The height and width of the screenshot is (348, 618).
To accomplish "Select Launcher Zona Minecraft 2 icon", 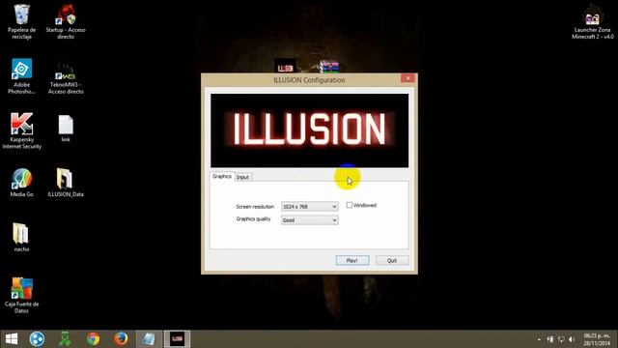I will pos(592,22).
